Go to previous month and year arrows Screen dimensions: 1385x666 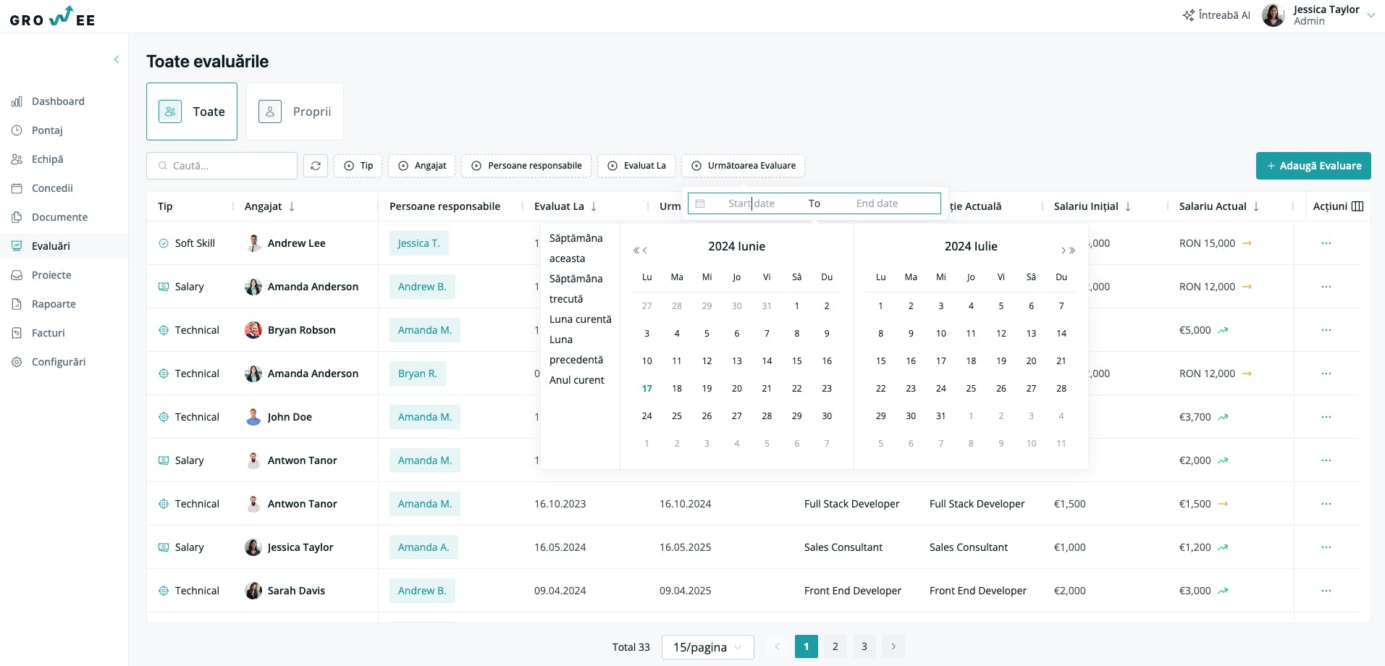[x=640, y=250]
